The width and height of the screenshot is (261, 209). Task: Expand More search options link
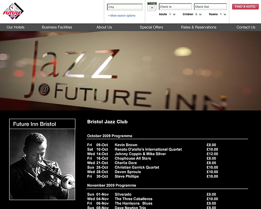pyautogui.click(x=122, y=16)
